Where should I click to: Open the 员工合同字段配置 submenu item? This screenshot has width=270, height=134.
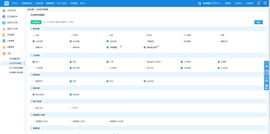click(16, 68)
